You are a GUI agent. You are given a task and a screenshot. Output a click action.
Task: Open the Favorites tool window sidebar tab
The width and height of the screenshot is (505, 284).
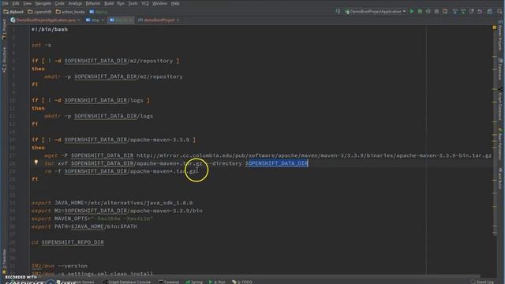[4, 261]
